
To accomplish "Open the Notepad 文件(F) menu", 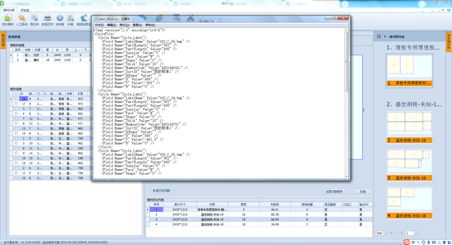I will point(99,25).
